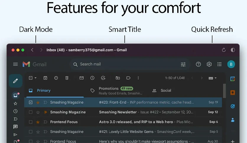Viewport: 247px width, 143px height.
Task: Check the #421: Lovely Little Website Gems checkbox
Action: click(30, 132)
